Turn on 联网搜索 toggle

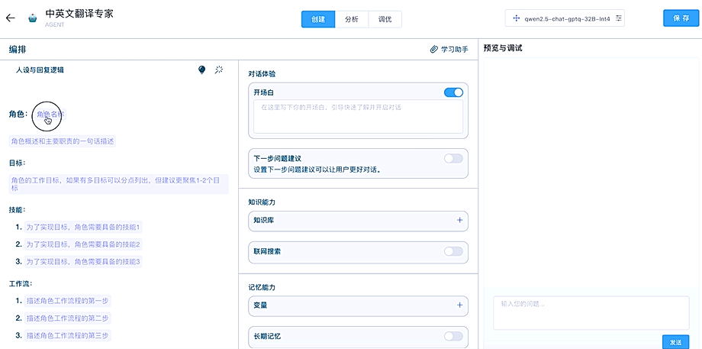click(x=453, y=251)
